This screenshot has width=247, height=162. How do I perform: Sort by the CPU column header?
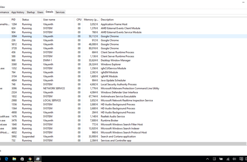click(x=78, y=20)
